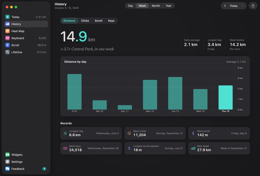Open the Scroll sidebar icon
The width and height of the screenshot is (260, 176).
pos(7,45)
